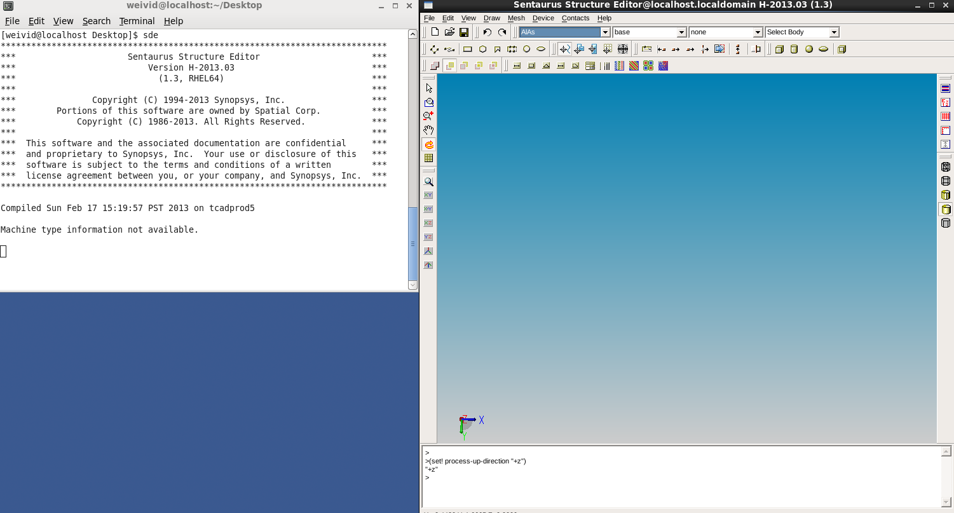Open the Draw menu in Structure Editor

pos(492,18)
